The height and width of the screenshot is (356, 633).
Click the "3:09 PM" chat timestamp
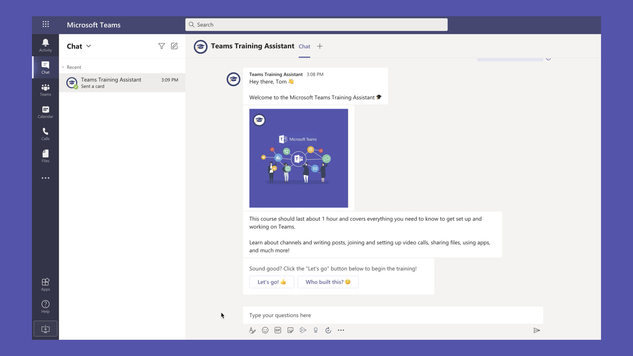click(170, 80)
